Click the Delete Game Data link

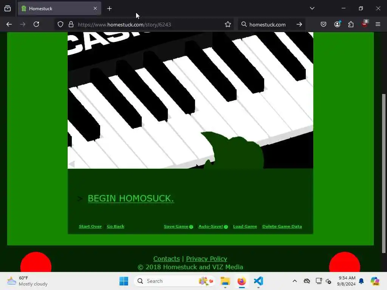pyautogui.click(x=282, y=227)
